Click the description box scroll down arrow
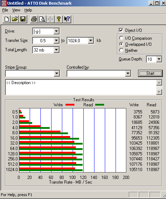Screen dimensions: 166x199 coord(159,92)
